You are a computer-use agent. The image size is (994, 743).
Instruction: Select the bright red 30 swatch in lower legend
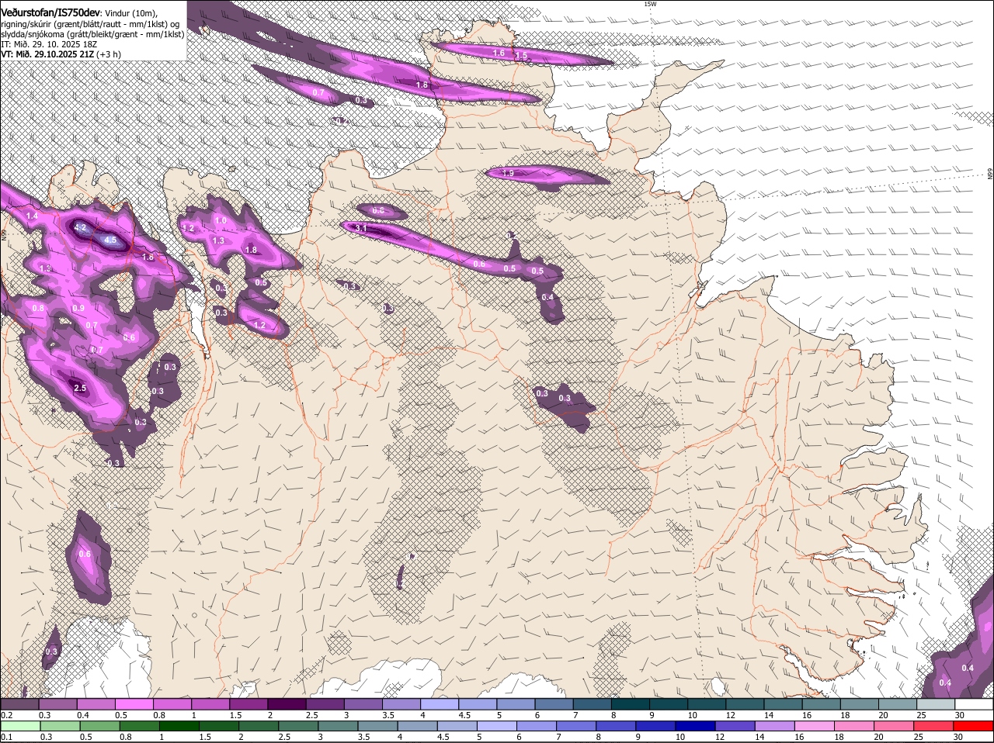pos(973,727)
